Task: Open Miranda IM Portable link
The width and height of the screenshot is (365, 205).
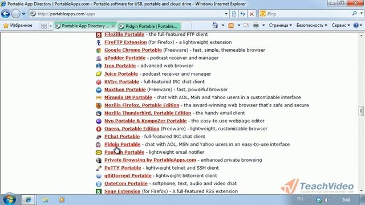Action: click(x=128, y=97)
